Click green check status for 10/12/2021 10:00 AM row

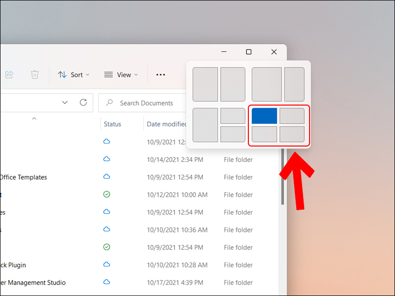[107, 194]
